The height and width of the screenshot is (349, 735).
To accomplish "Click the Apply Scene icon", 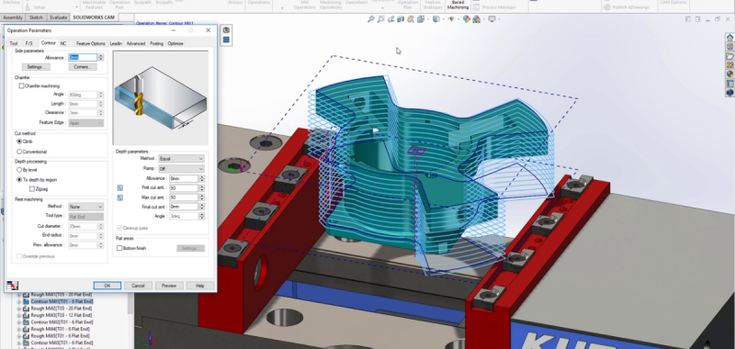I will (x=477, y=19).
